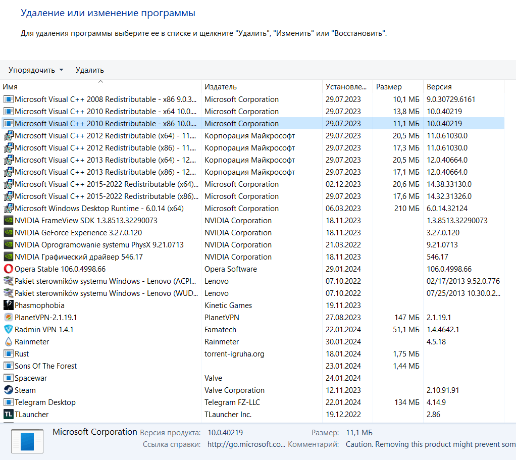Click the NVIDIA PhysX icon
This screenshot has width=516, height=460.
click(x=9, y=245)
